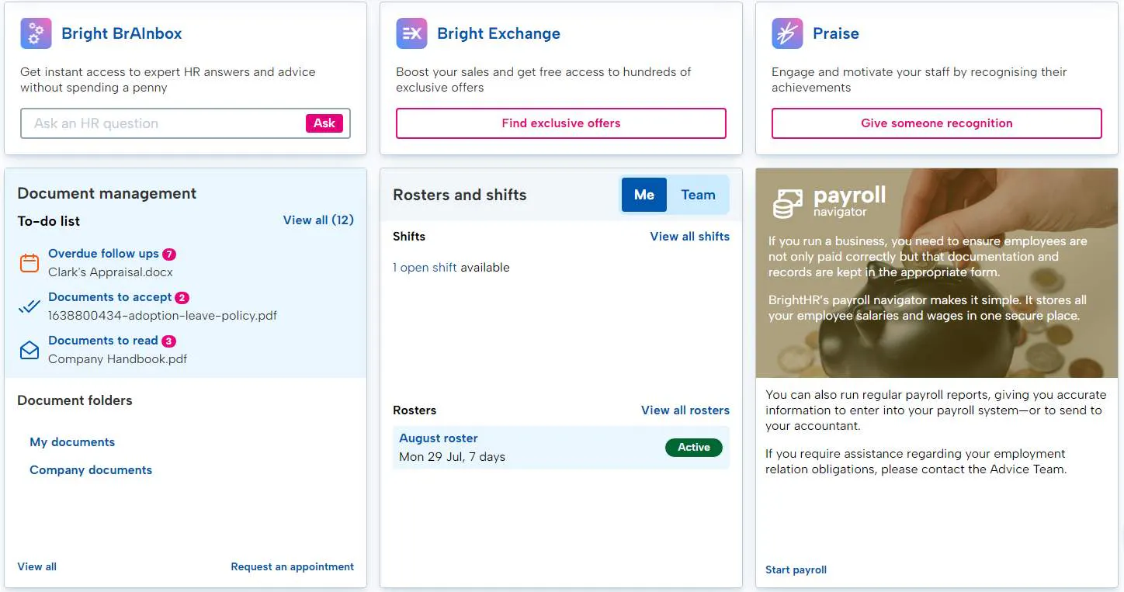Click the documents to accept checkmark icon
This screenshot has height=592, width=1124.
(29, 306)
